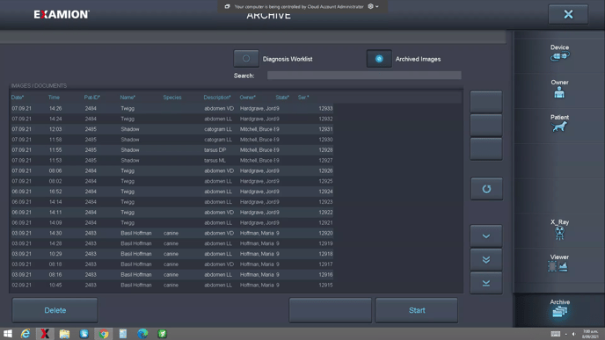Select the Basil Hoffman abdomen VD row serial 12920

point(172,234)
